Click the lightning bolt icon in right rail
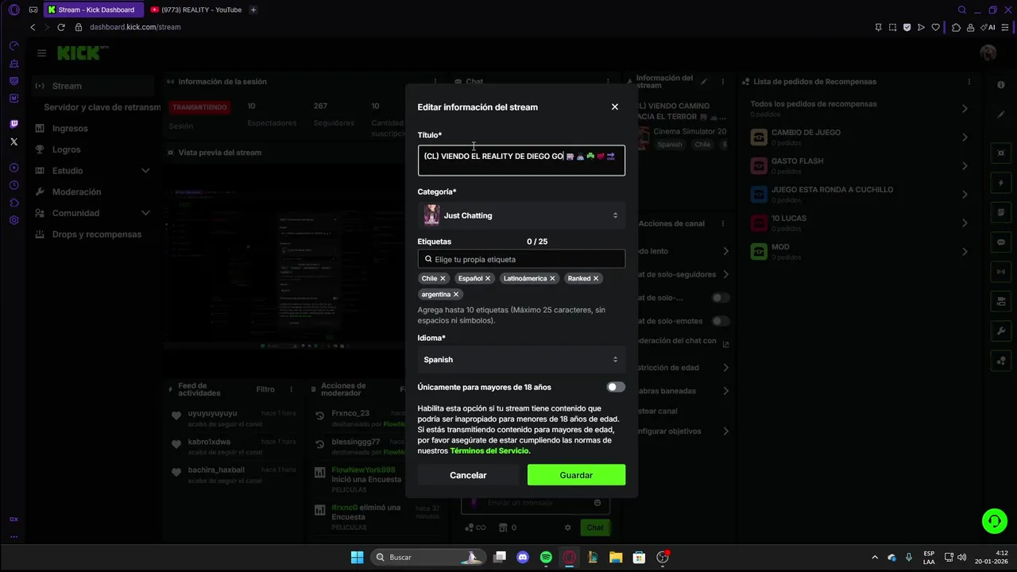Image resolution: width=1017 pixels, height=572 pixels. coord(1001,183)
